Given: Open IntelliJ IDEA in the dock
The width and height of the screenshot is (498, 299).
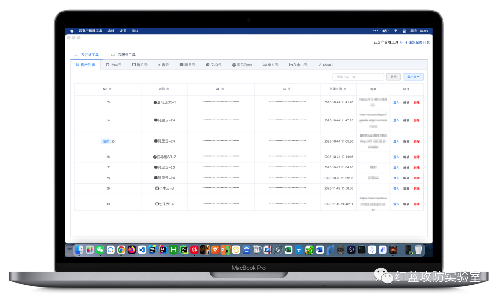Looking at the screenshot, I should pyautogui.click(x=163, y=250).
